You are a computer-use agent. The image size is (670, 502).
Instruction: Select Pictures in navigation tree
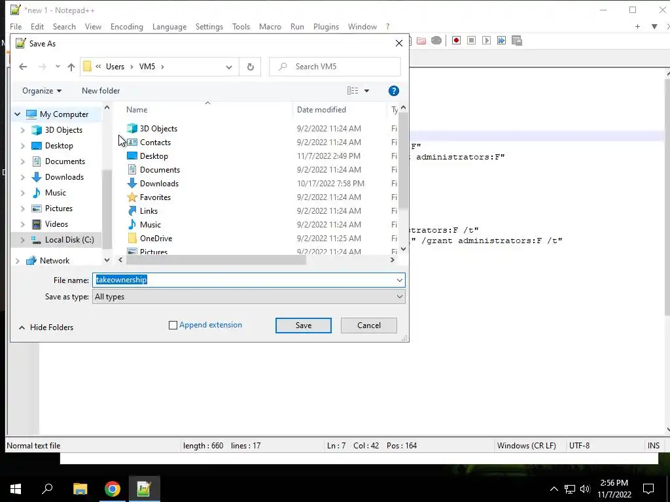(58, 209)
